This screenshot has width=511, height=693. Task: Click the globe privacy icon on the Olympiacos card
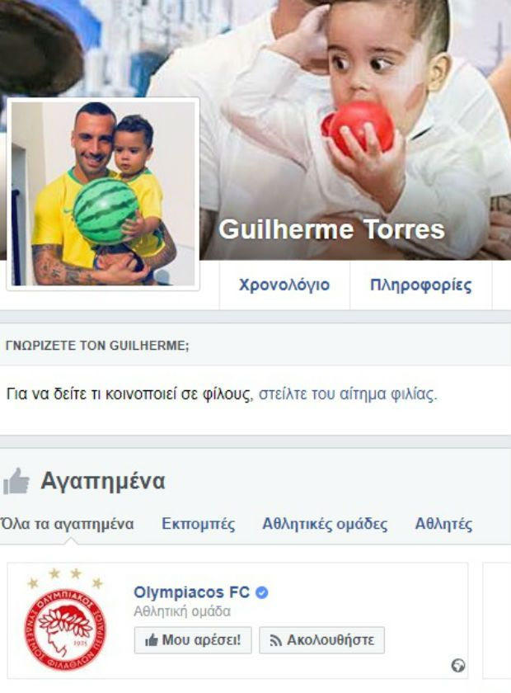pyautogui.click(x=458, y=665)
